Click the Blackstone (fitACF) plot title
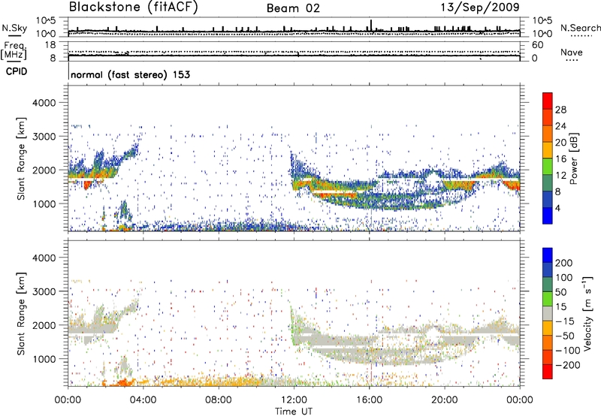The width and height of the screenshot is (601, 416). 134,7
